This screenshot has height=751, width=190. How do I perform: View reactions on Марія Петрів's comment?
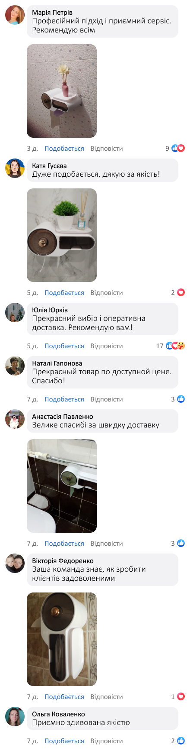coord(175,149)
